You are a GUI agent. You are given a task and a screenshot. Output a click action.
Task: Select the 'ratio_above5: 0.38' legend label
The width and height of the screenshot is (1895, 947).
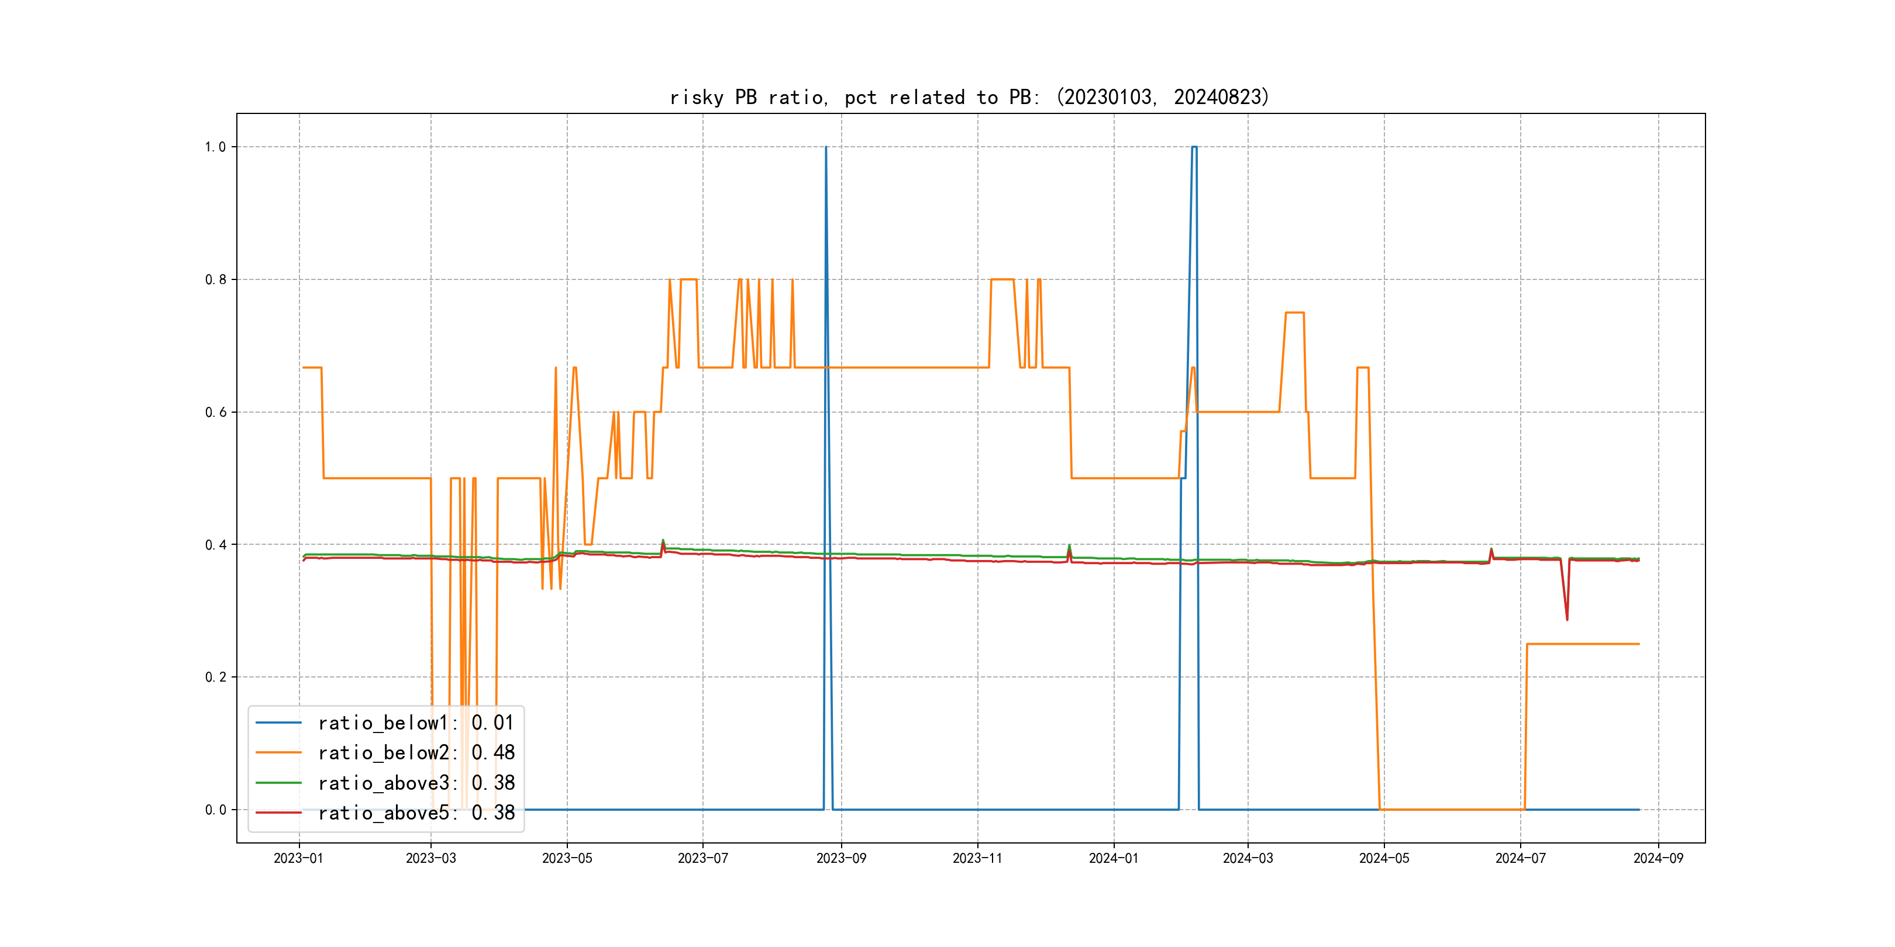(416, 813)
